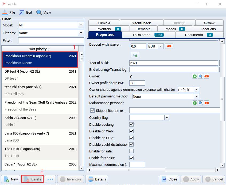Toggle the Skipper license required checkbox
The width and height of the screenshot is (226, 185).
[x=92, y=111]
